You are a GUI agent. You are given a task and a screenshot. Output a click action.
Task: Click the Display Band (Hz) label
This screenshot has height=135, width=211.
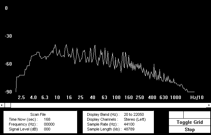click(x=103, y=114)
